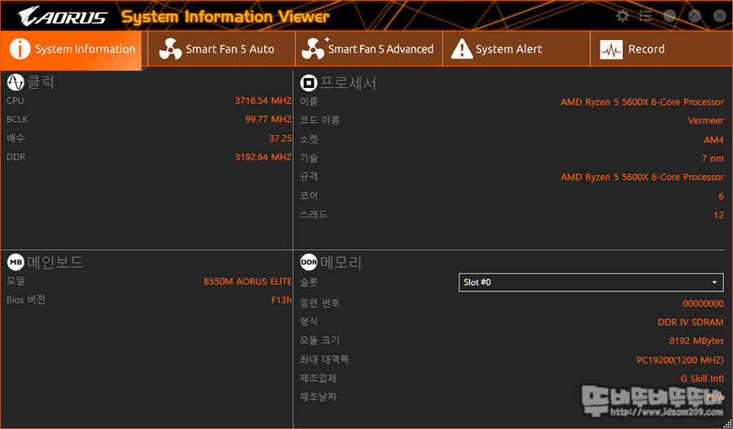Click the processor name in 규격 row
733x429 pixels.
[x=643, y=177]
